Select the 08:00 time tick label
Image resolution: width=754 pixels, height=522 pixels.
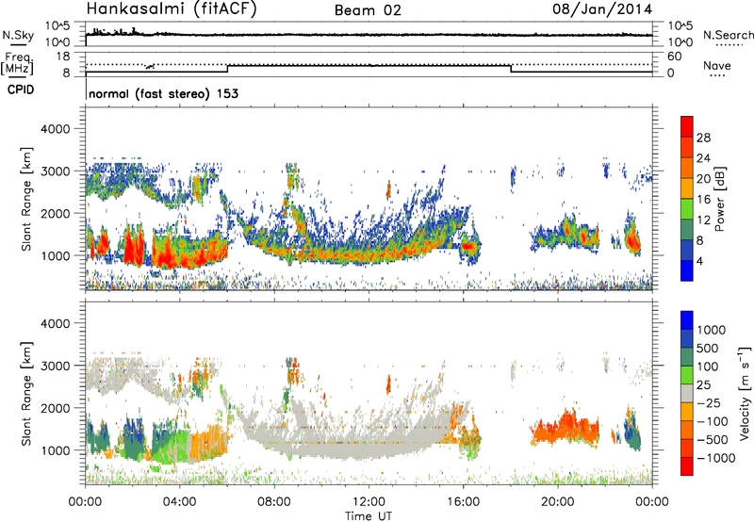(x=274, y=502)
